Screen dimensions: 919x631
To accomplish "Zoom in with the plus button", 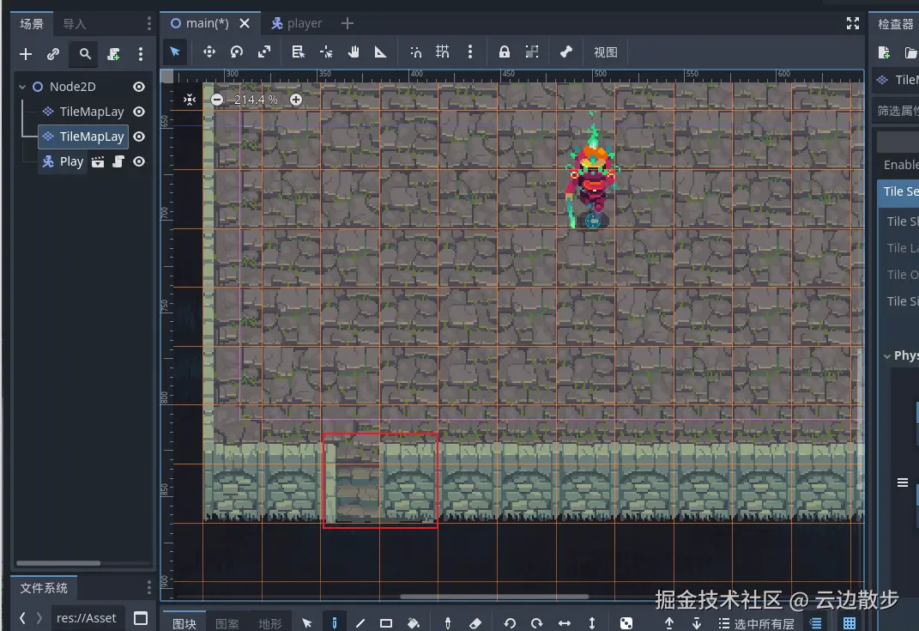I will (x=296, y=100).
